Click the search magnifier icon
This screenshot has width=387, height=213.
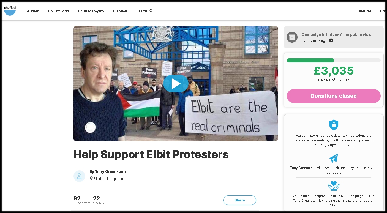coord(151,11)
